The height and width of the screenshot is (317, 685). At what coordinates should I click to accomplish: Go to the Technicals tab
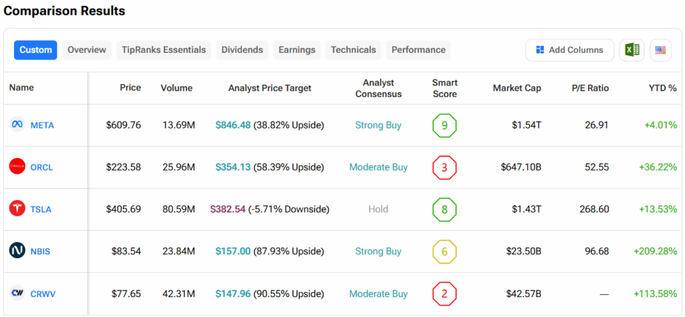point(353,50)
